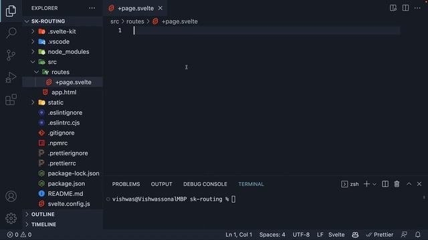428x240 pixels.
Task: Change indentation via Spaces: 4
Action: tap(272, 235)
